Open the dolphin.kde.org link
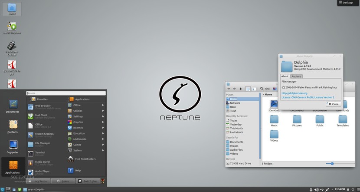Image resolution: width=360 pixels, height=192 pixels. point(295,93)
